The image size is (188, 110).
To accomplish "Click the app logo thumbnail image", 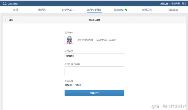I will (70, 40).
